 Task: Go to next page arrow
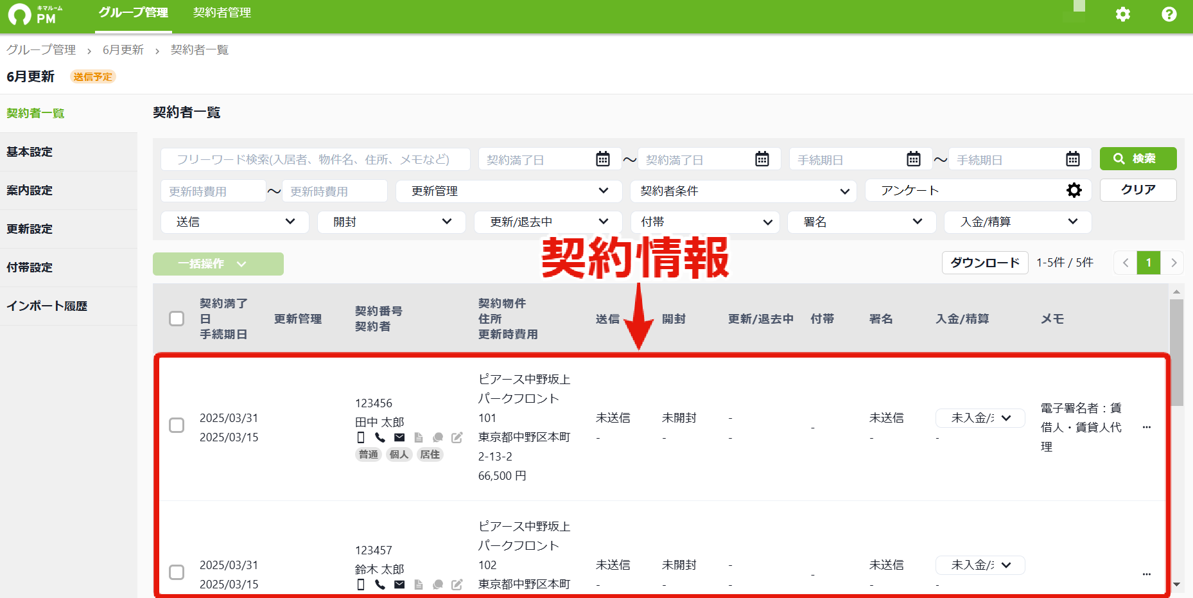click(1173, 263)
